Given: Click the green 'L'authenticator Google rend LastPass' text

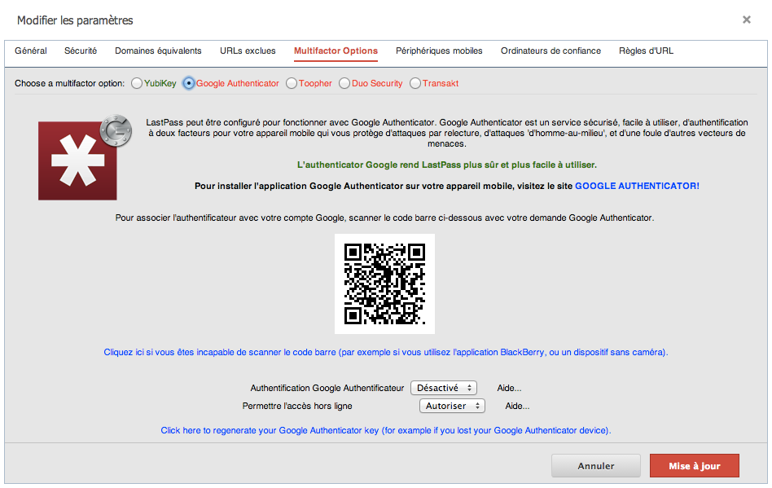Looking at the screenshot, I should 446,165.
